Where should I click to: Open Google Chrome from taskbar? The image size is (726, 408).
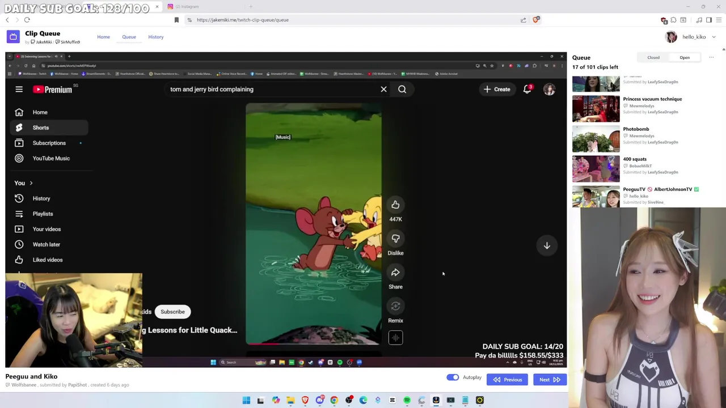point(334,401)
